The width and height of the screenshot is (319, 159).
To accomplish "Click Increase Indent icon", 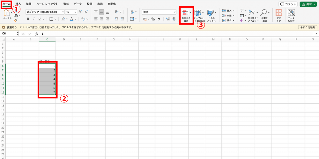I will (x=122, y=19).
